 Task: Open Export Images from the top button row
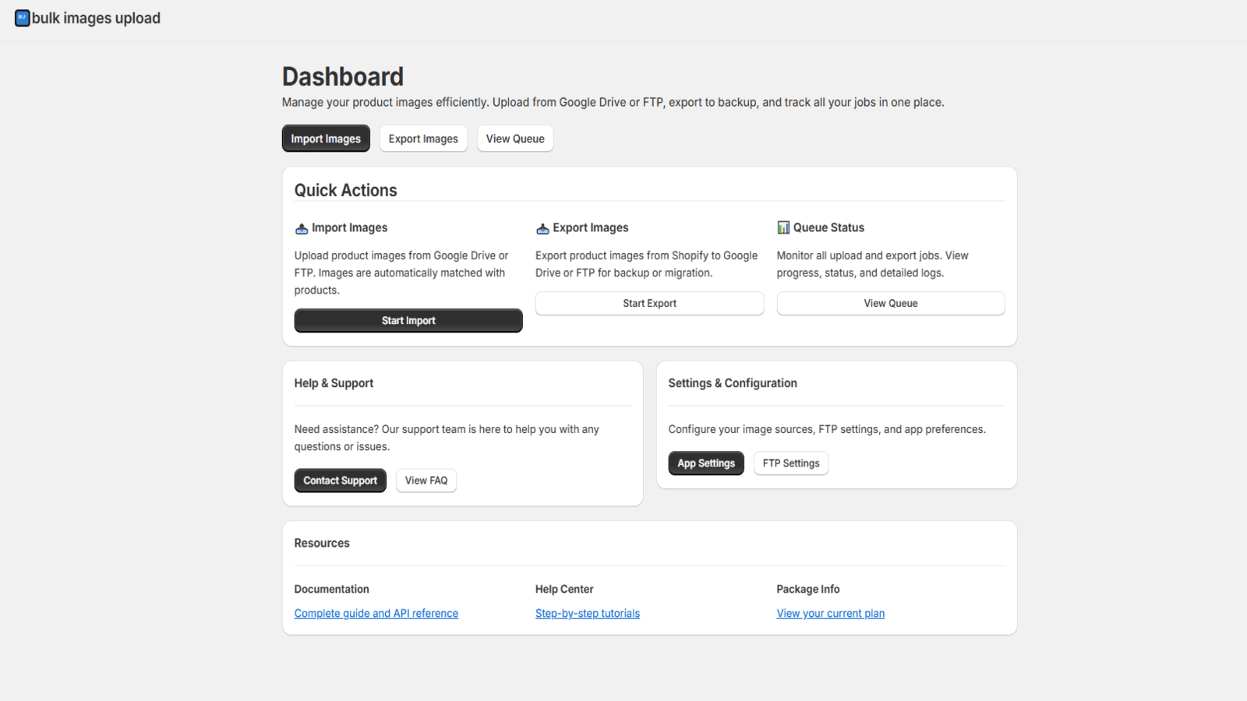tap(423, 139)
